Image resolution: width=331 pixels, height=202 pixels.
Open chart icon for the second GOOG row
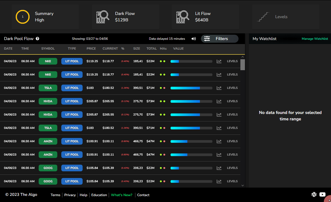[x=219, y=181]
